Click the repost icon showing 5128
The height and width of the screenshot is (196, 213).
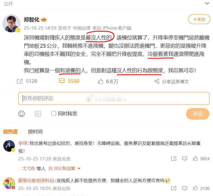[x=20, y=81]
